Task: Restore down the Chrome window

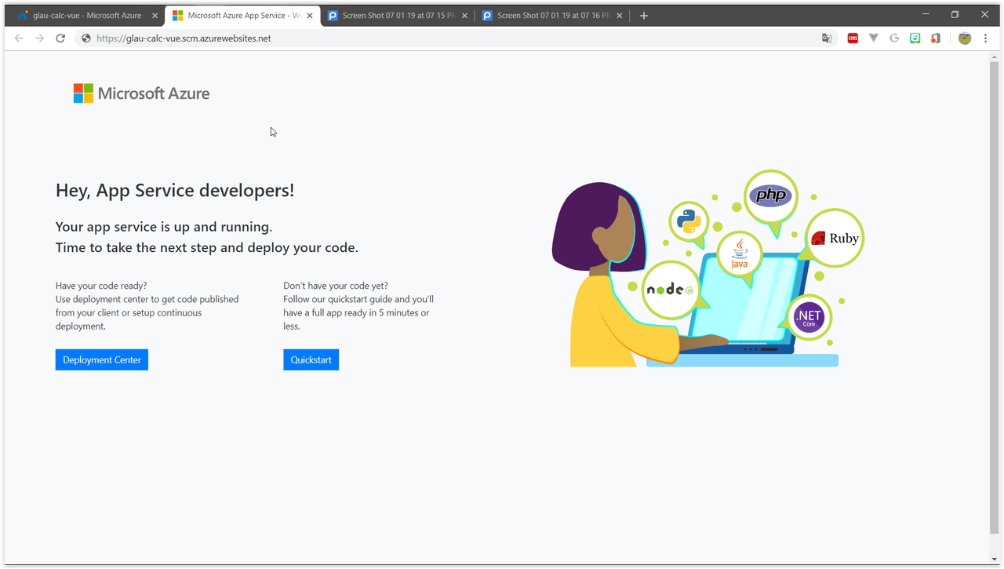Action: [x=955, y=14]
